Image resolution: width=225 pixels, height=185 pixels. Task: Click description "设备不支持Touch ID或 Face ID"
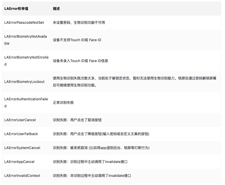pos(77,40)
